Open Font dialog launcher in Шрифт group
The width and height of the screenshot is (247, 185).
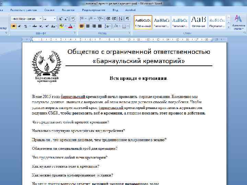[75, 33]
